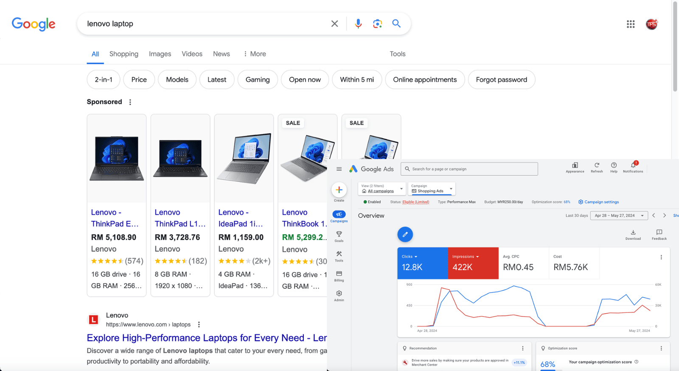Apply the Latest filter chip
Viewport: 679px width, 371px height.
(217, 80)
